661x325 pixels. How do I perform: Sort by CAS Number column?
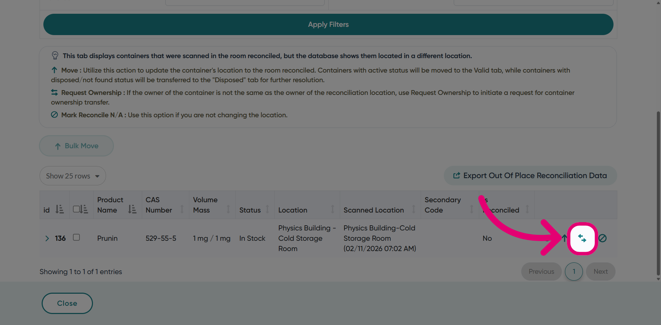(182, 209)
